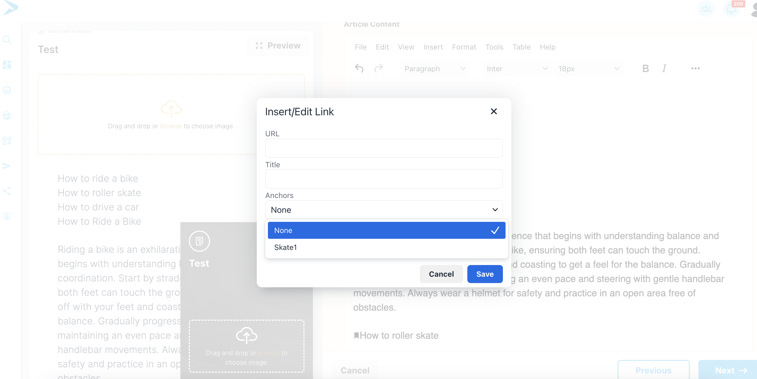The height and width of the screenshot is (379, 757).
Task: Show more toolbar options
Action: (x=695, y=68)
